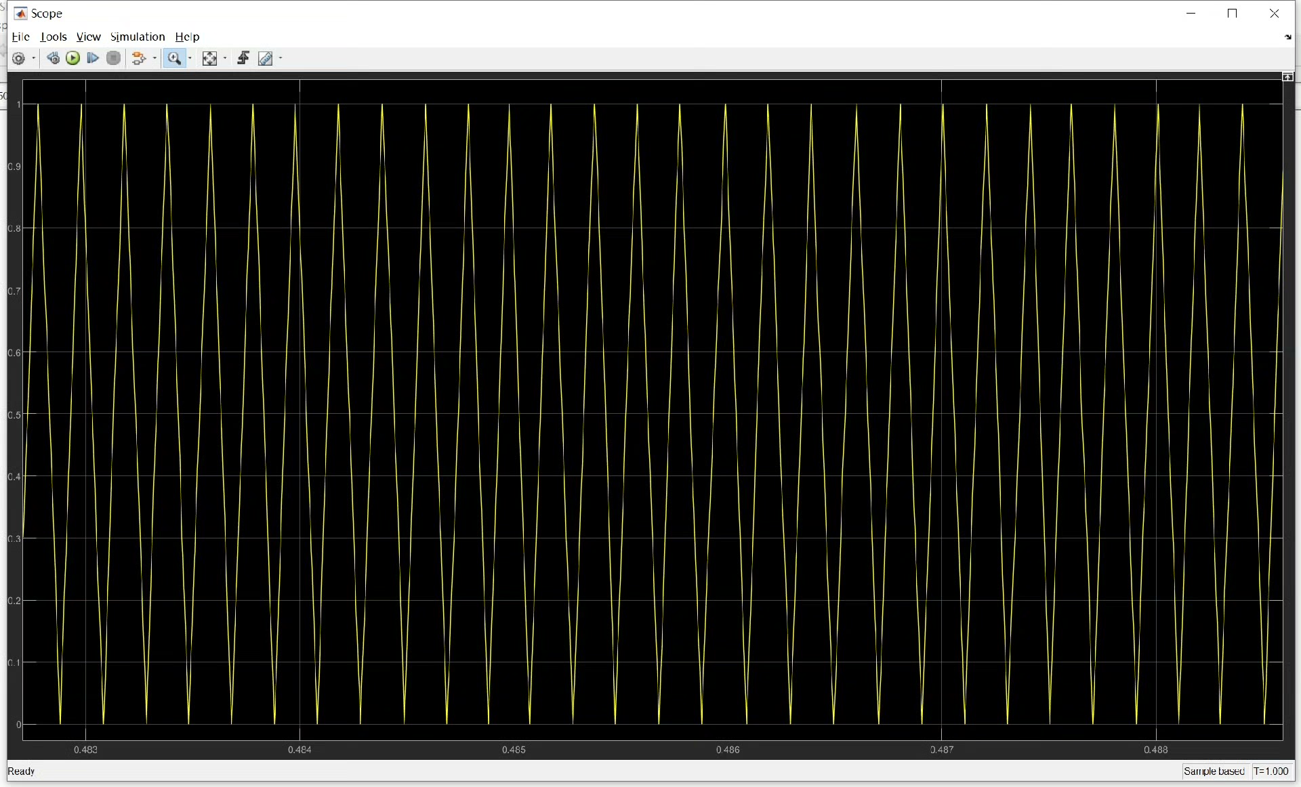1301x787 pixels.
Task: Toggle Cursor Measurements ruler icon
Action: (265, 59)
